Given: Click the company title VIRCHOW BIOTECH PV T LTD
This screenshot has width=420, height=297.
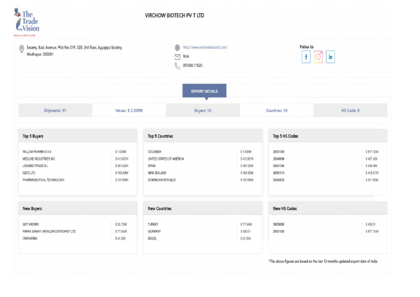Looking at the screenshot, I should tap(174, 15).
